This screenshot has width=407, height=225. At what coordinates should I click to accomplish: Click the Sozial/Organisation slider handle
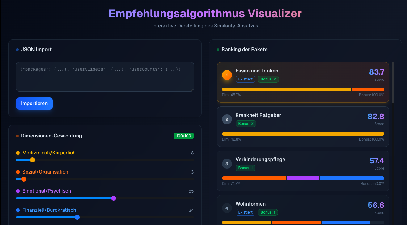[24, 179]
